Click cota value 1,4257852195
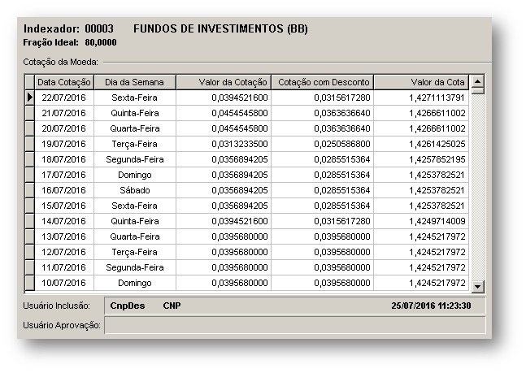Screen dimensions: 526x373 [421, 159]
